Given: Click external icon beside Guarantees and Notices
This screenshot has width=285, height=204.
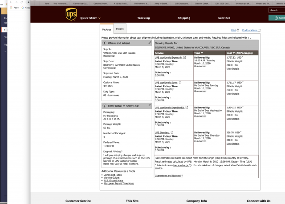Looking at the screenshot, I should [182, 176].
